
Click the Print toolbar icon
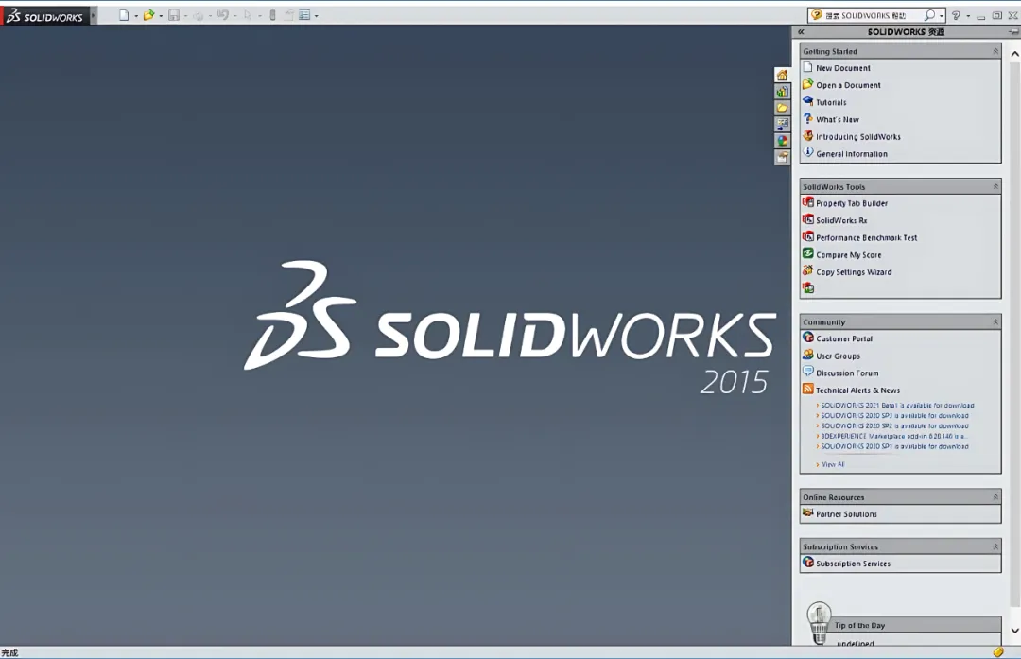[198, 15]
